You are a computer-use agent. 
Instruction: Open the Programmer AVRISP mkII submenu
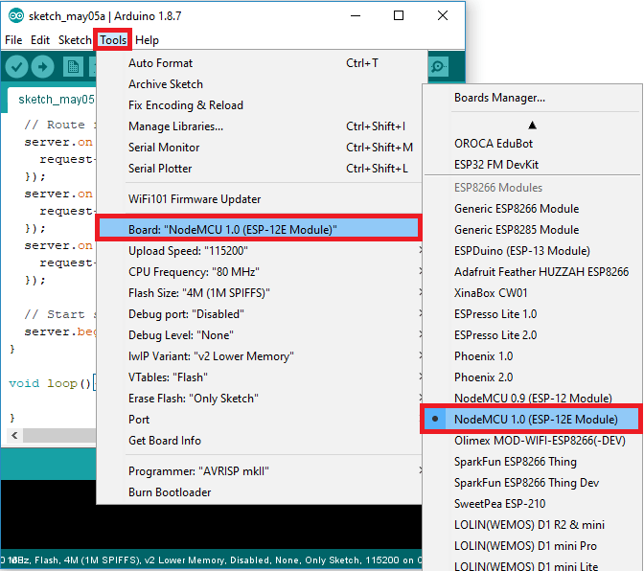(198, 471)
